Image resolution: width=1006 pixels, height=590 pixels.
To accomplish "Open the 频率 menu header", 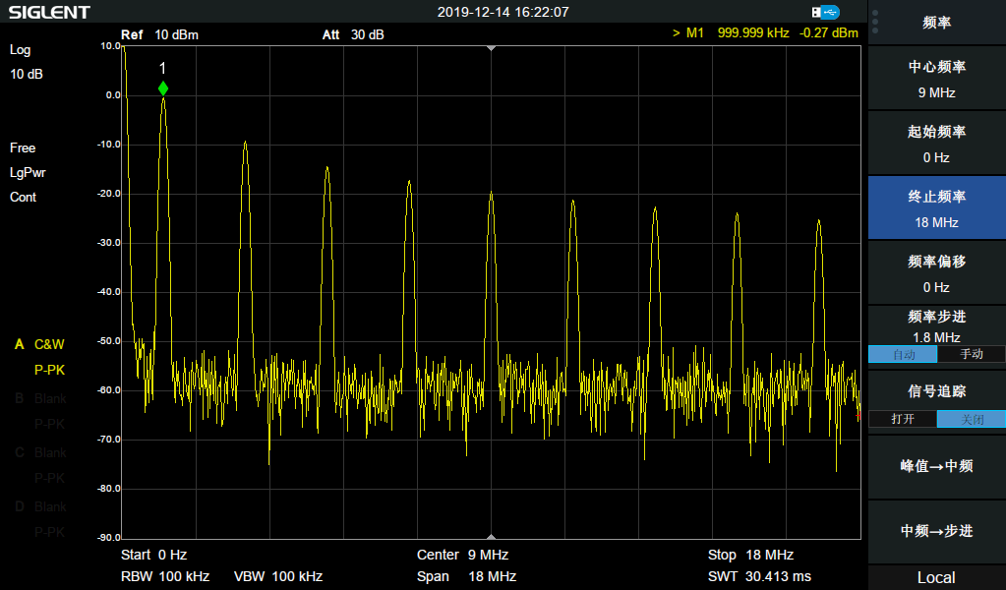I will point(936,23).
